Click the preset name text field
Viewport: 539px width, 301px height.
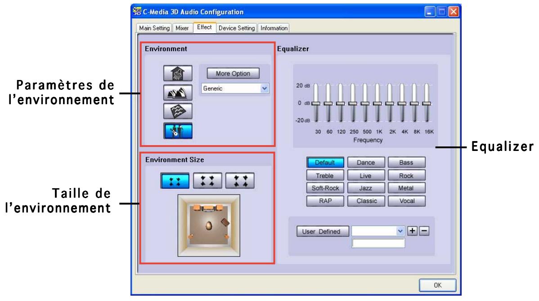[378, 243]
